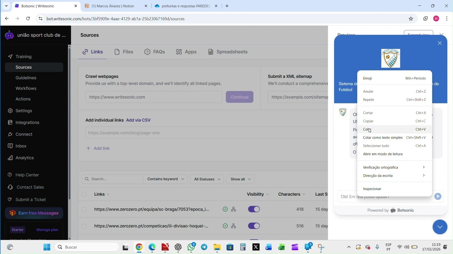Click the Botsonic logo in the sidebar header

(x=9, y=35)
